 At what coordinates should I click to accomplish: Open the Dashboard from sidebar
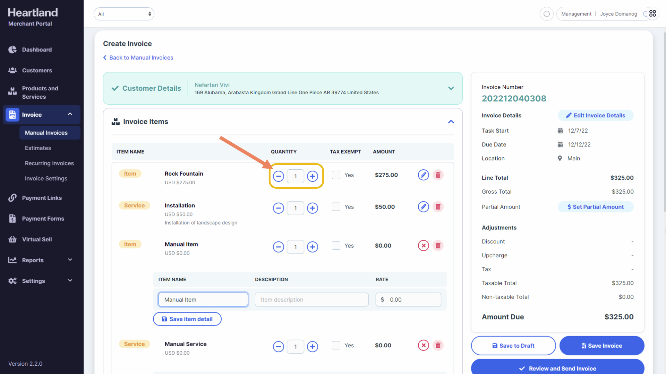(x=37, y=50)
